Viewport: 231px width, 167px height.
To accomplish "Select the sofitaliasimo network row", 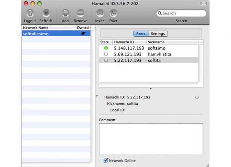I will point(56,34).
